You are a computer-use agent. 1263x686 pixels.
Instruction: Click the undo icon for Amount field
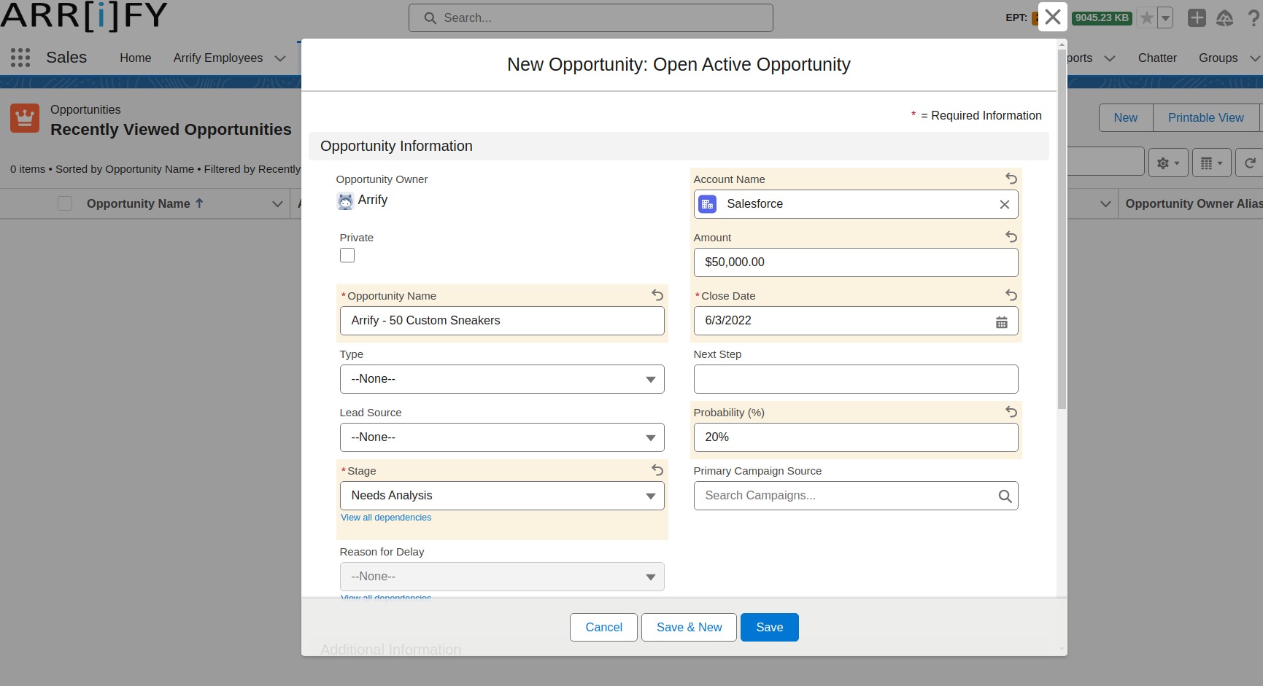coord(1011,237)
